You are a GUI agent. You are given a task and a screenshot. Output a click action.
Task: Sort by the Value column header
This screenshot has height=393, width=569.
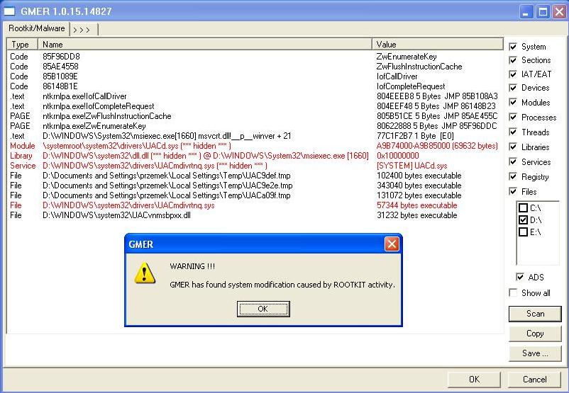[x=438, y=44]
